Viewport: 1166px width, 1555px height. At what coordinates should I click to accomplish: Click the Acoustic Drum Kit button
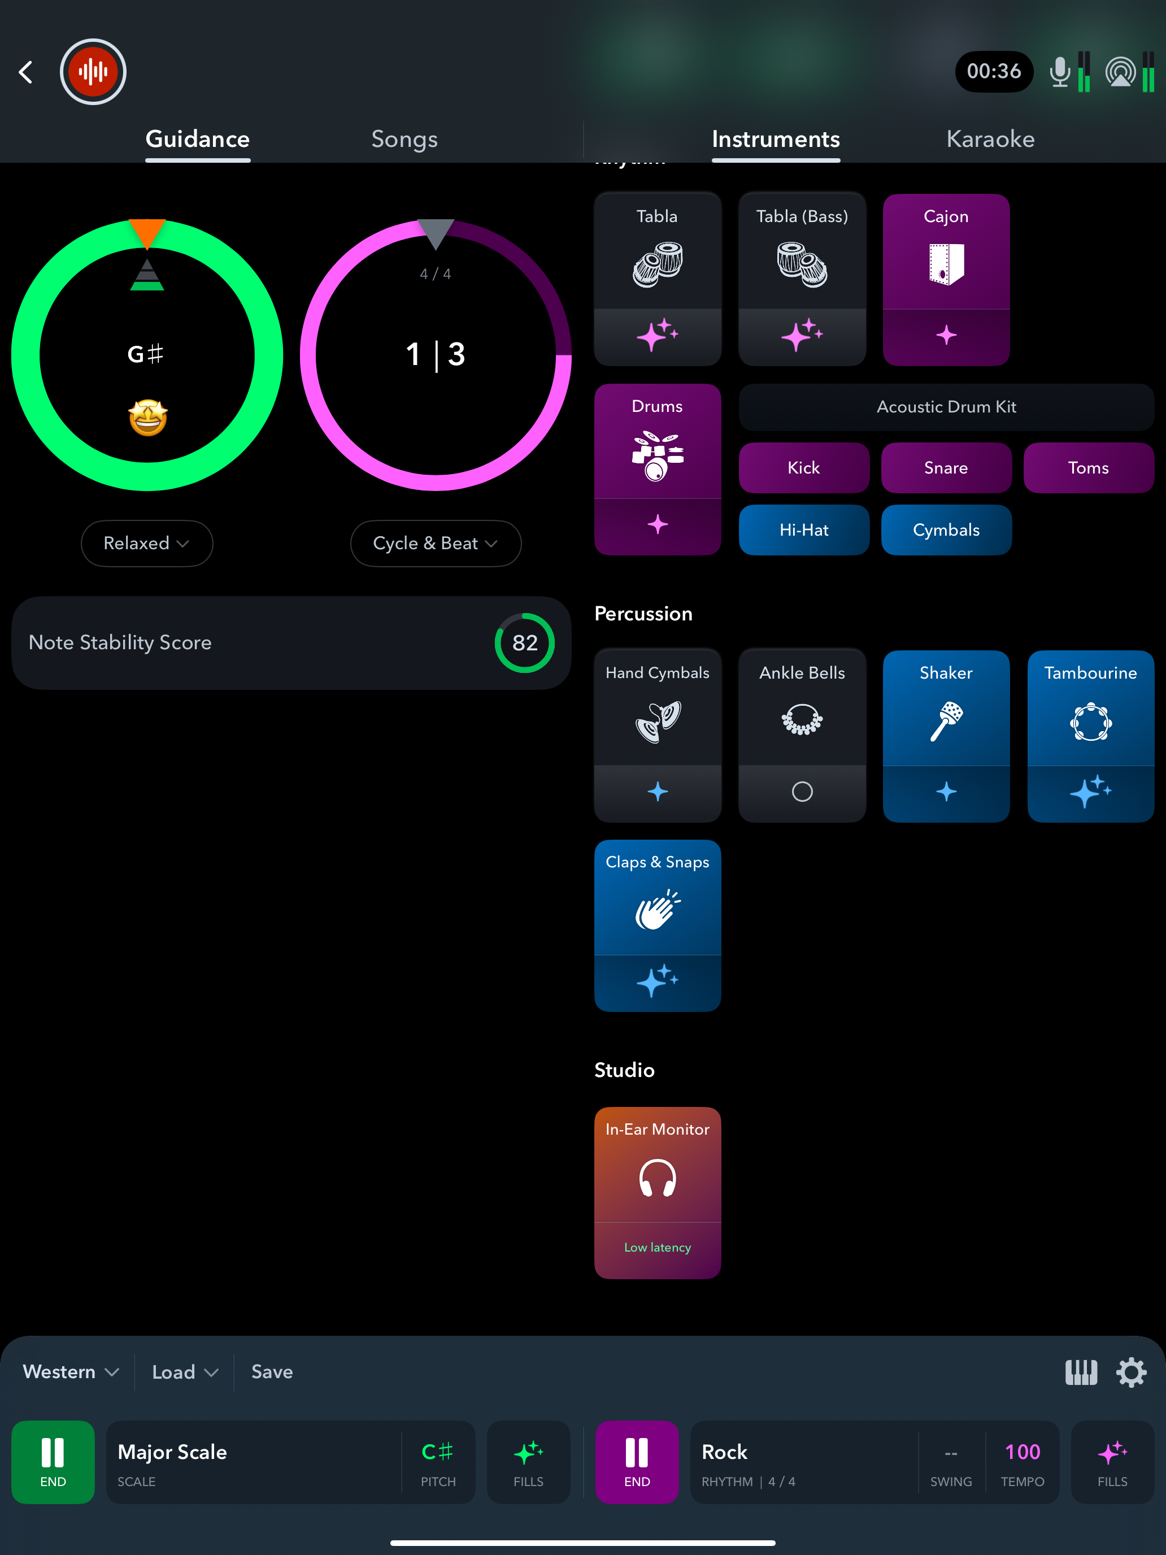click(946, 406)
